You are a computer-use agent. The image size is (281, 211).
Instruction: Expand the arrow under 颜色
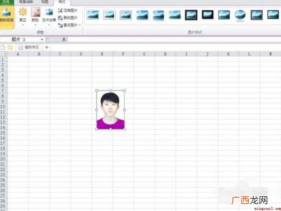[x=35, y=25]
